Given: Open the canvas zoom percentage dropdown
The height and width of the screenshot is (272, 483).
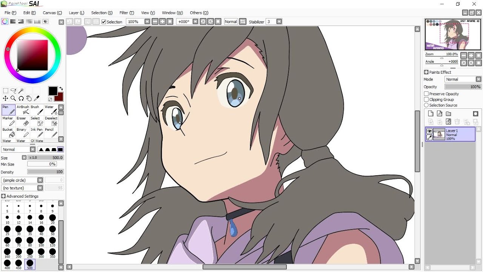Looking at the screenshot, I should (147, 22).
